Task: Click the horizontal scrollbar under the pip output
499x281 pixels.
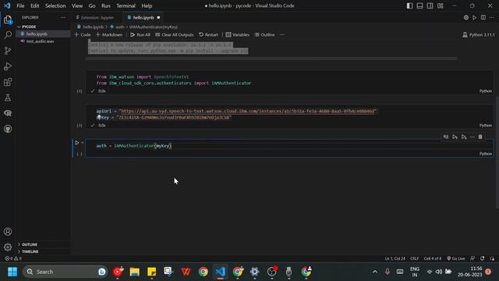Action: (x=271, y=59)
